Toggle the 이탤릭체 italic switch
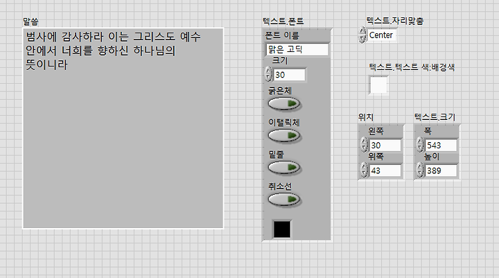 point(284,136)
